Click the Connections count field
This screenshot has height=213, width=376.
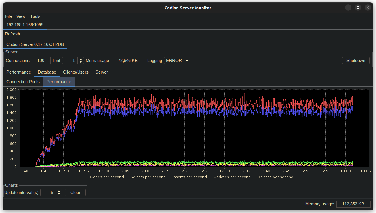pyautogui.click(x=41, y=61)
